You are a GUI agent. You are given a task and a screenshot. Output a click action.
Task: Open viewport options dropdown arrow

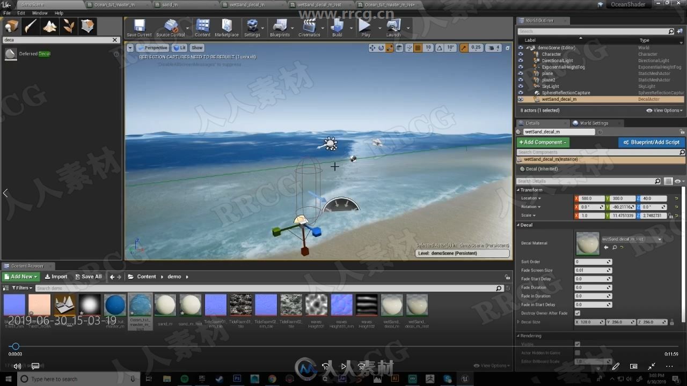pos(130,48)
